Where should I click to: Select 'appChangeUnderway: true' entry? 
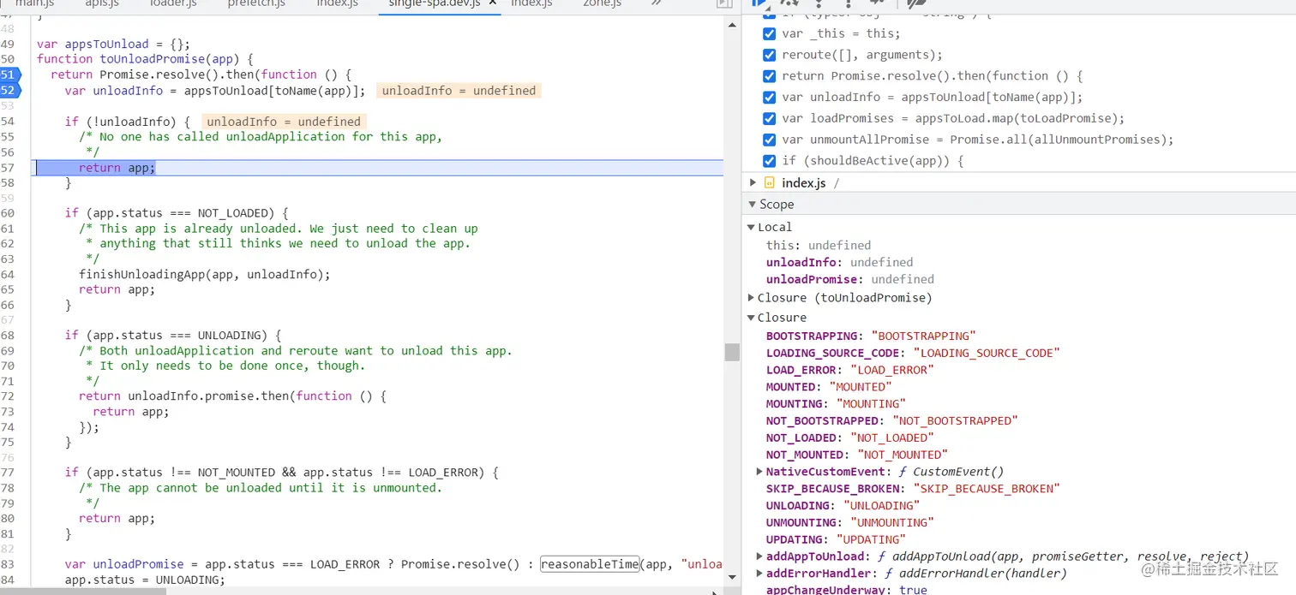click(847, 590)
